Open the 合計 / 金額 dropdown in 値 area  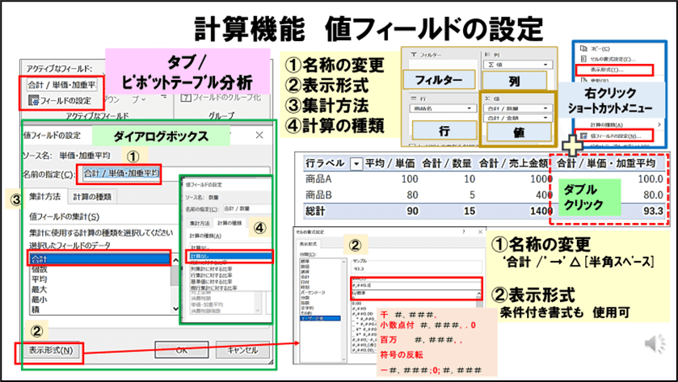pos(545,118)
